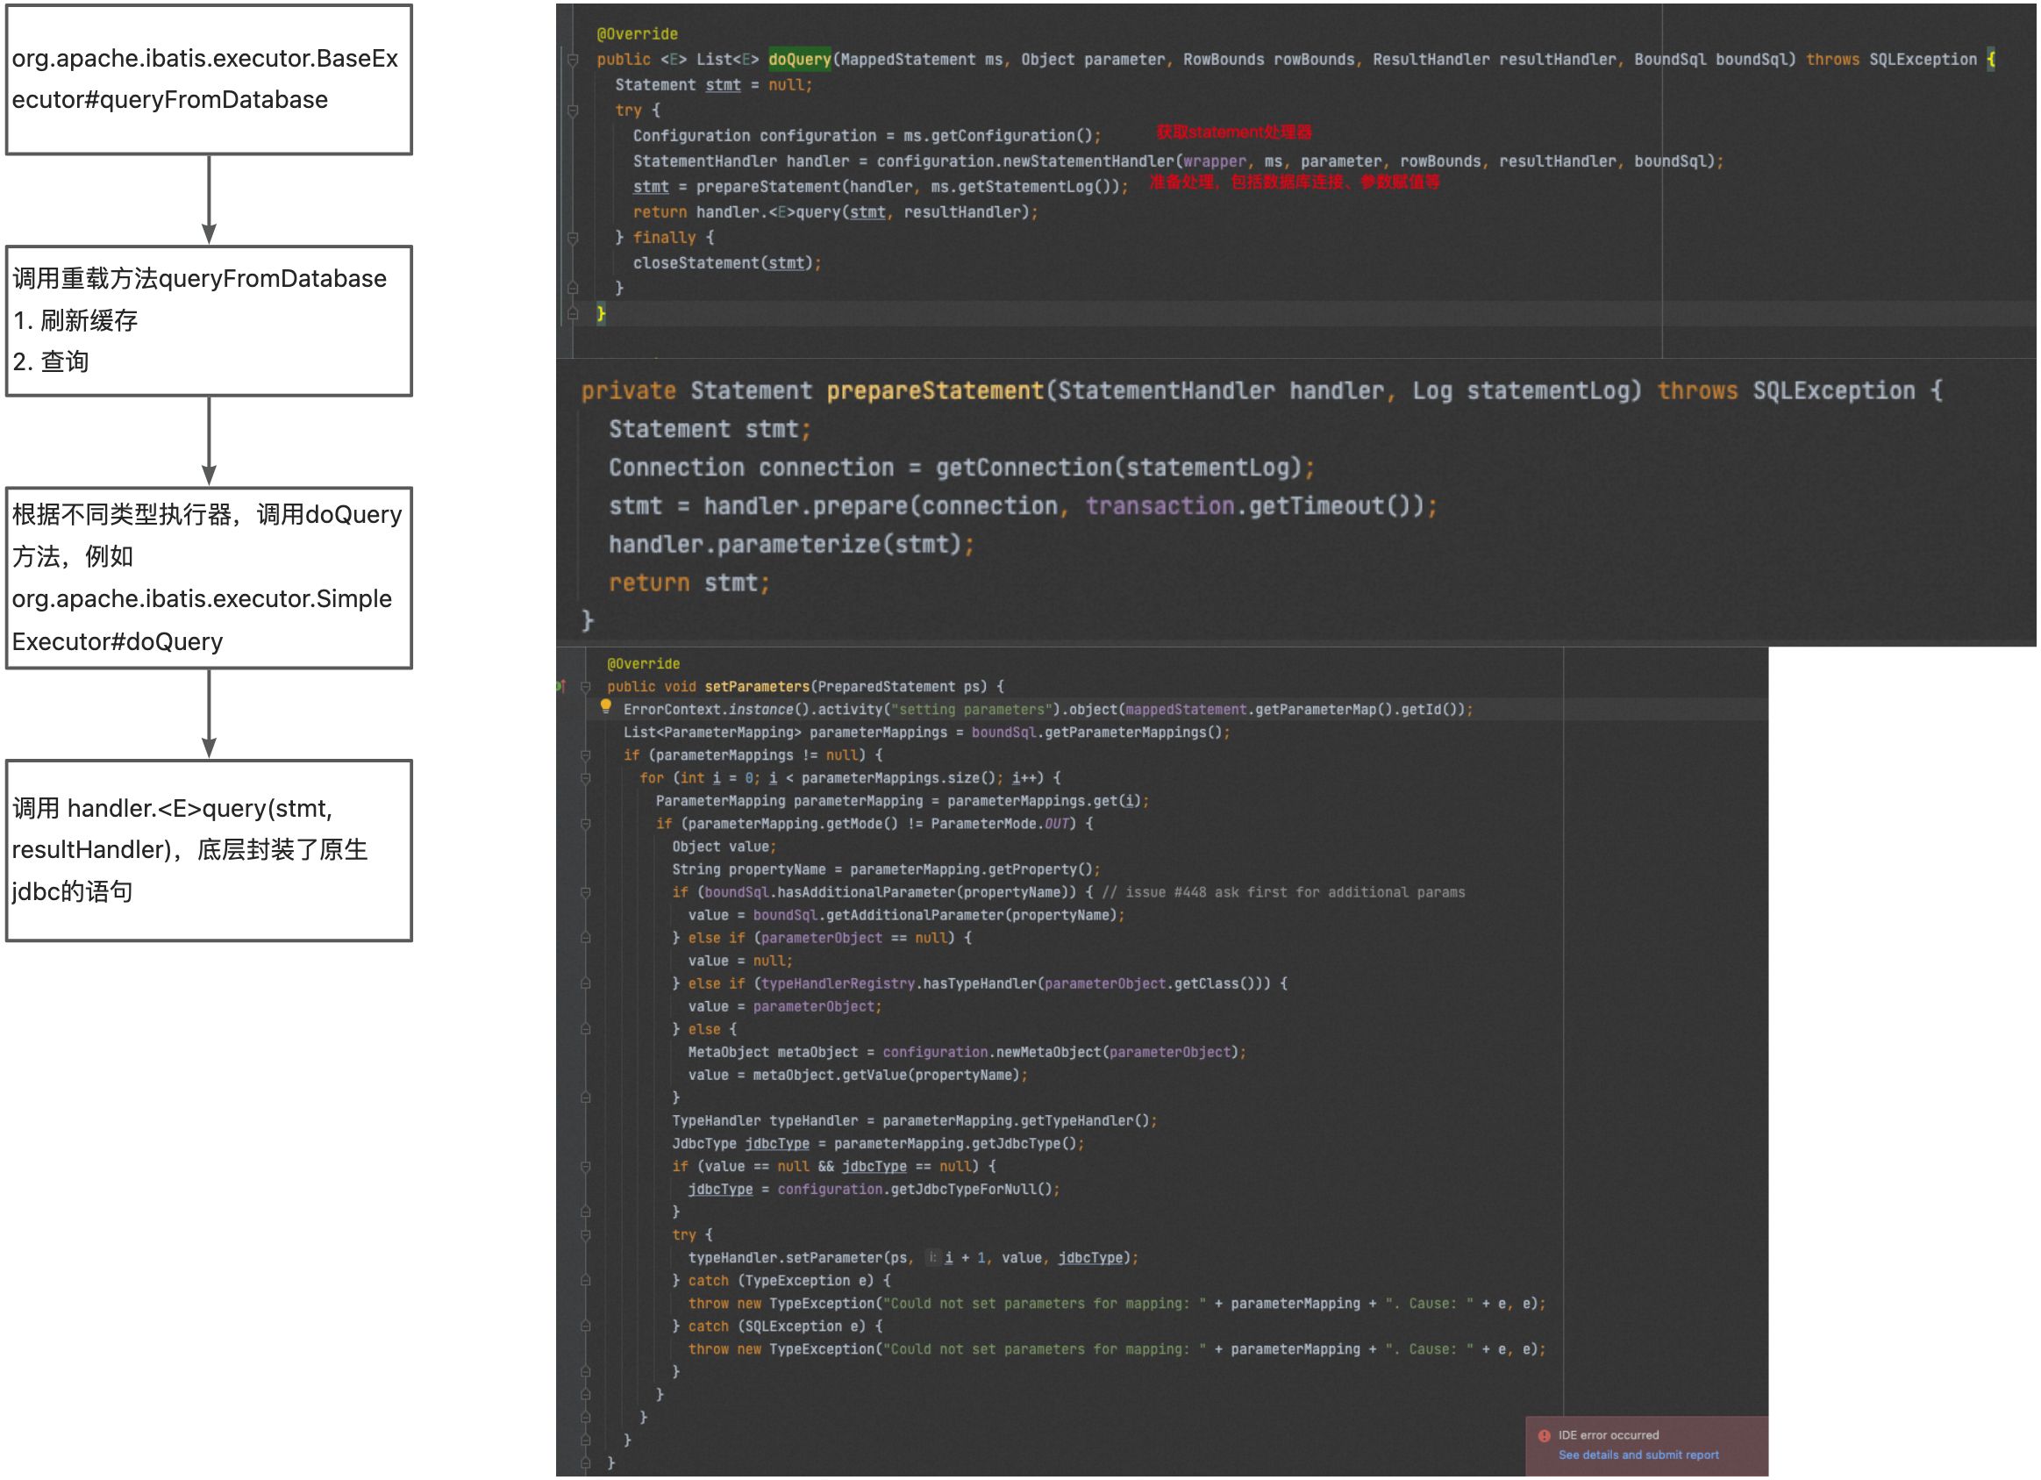Click handler.parameterize(stmt) line
2041x1480 pixels.
click(x=792, y=545)
